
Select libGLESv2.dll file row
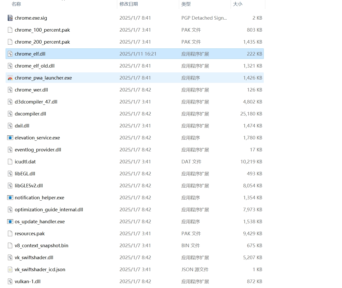tap(29, 186)
